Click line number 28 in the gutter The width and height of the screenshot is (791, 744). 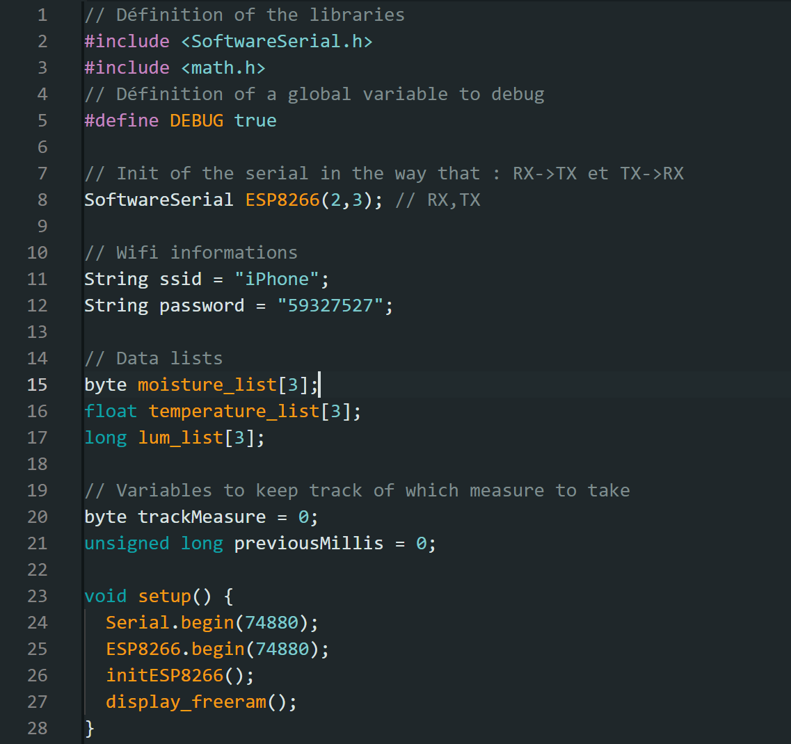[38, 728]
